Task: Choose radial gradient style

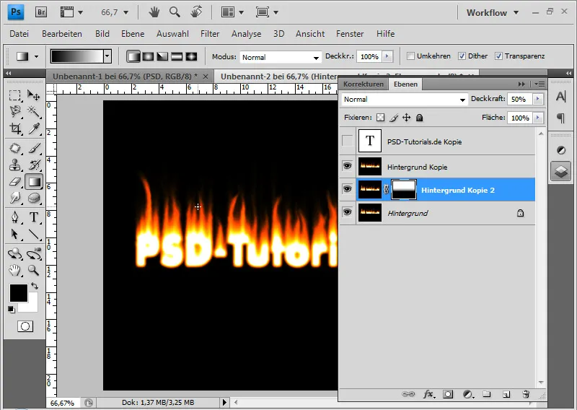Action: [x=148, y=56]
